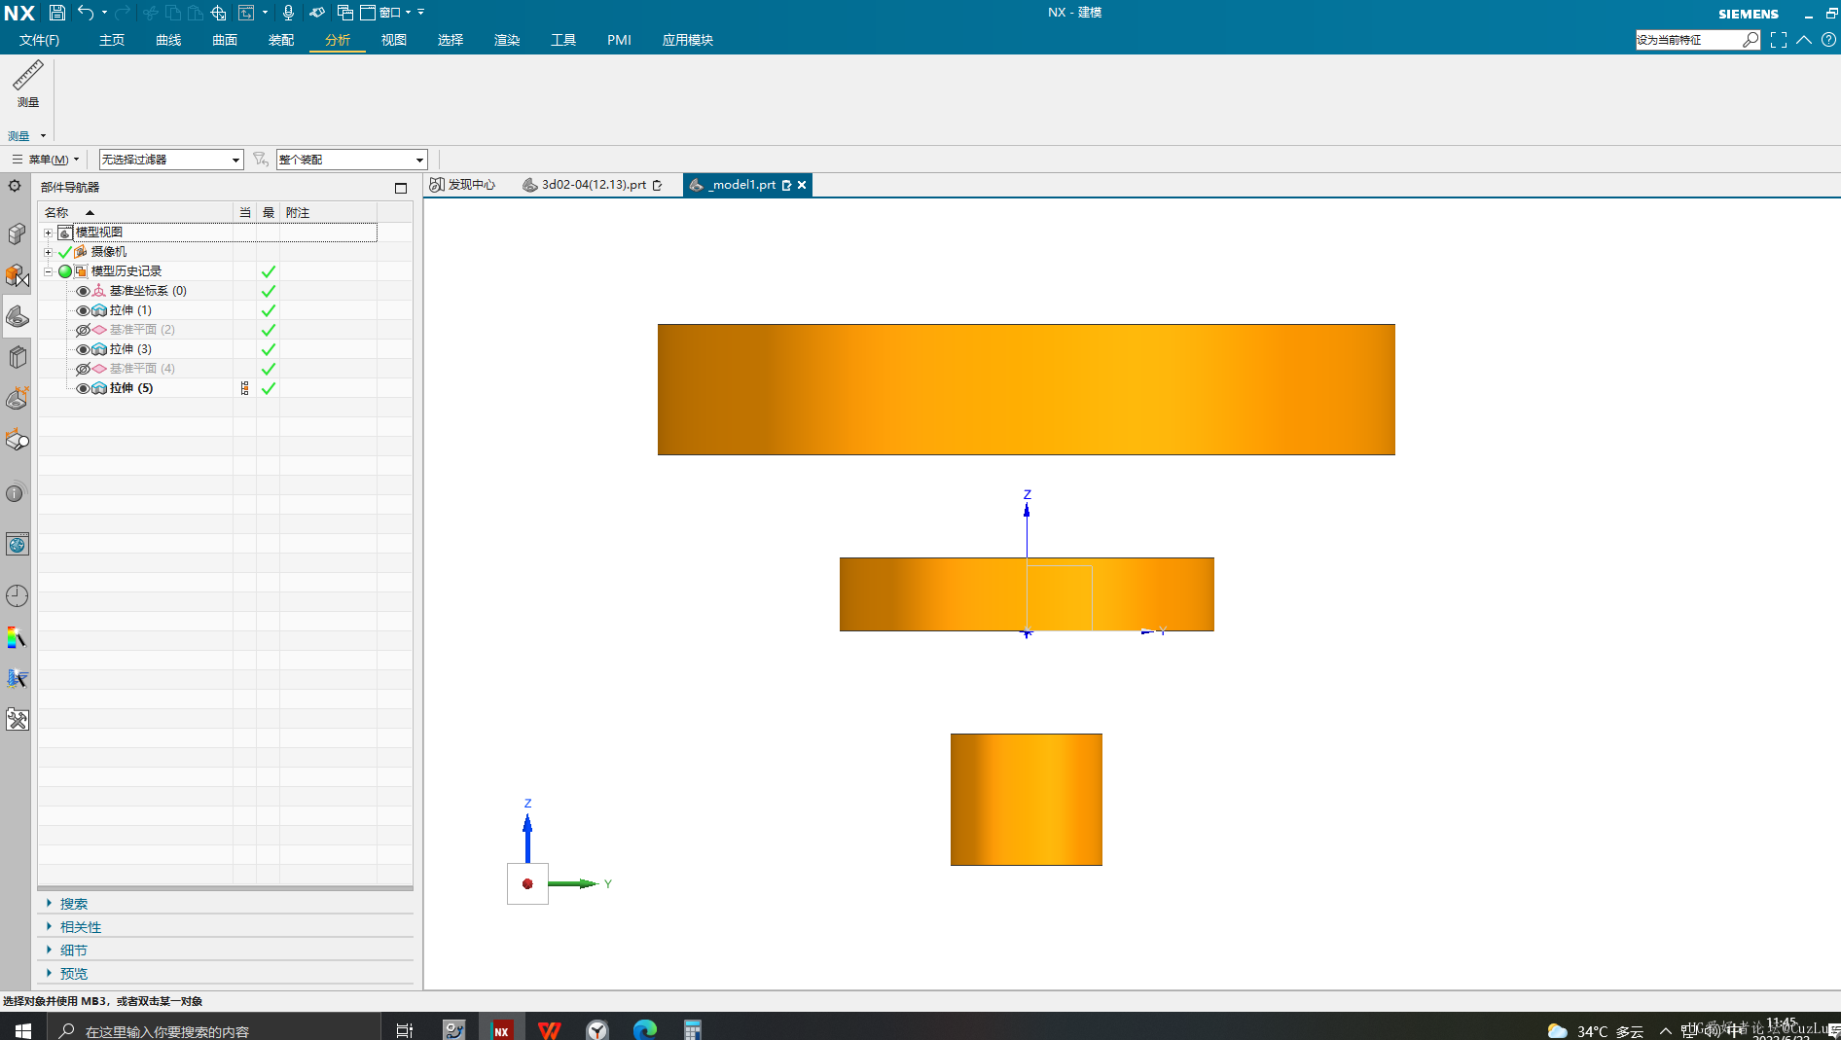Click the Paste clipboard icon
Viewport: 1841px width, 1040px height.
[196, 13]
